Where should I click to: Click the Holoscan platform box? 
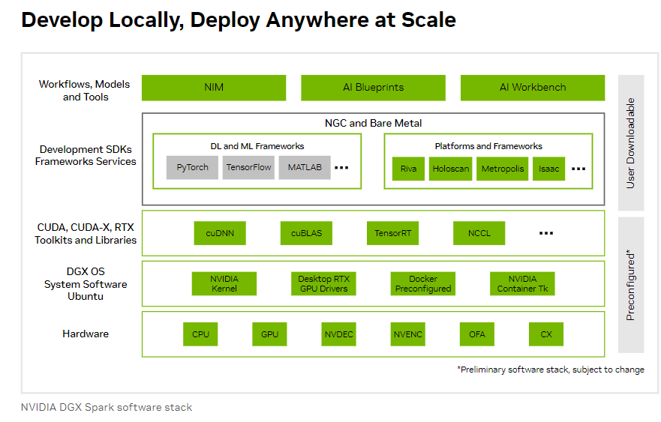coord(451,169)
